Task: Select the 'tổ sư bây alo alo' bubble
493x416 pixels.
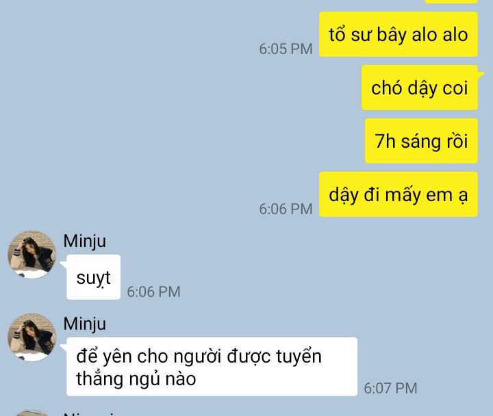Action: (399, 34)
